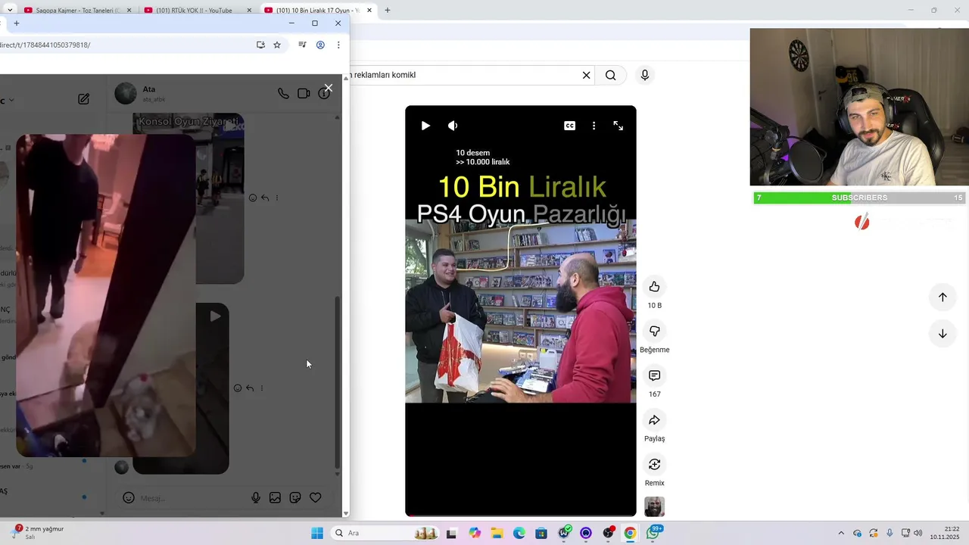Clear the YouTube search box text

click(x=586, y=75)
